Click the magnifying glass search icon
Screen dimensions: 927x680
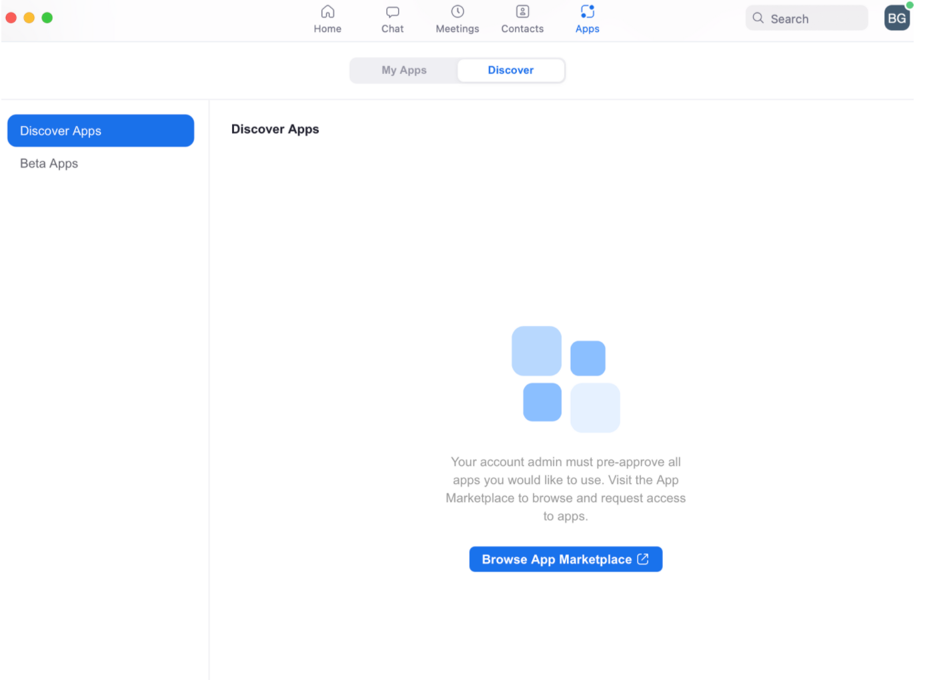pos(758,18)
